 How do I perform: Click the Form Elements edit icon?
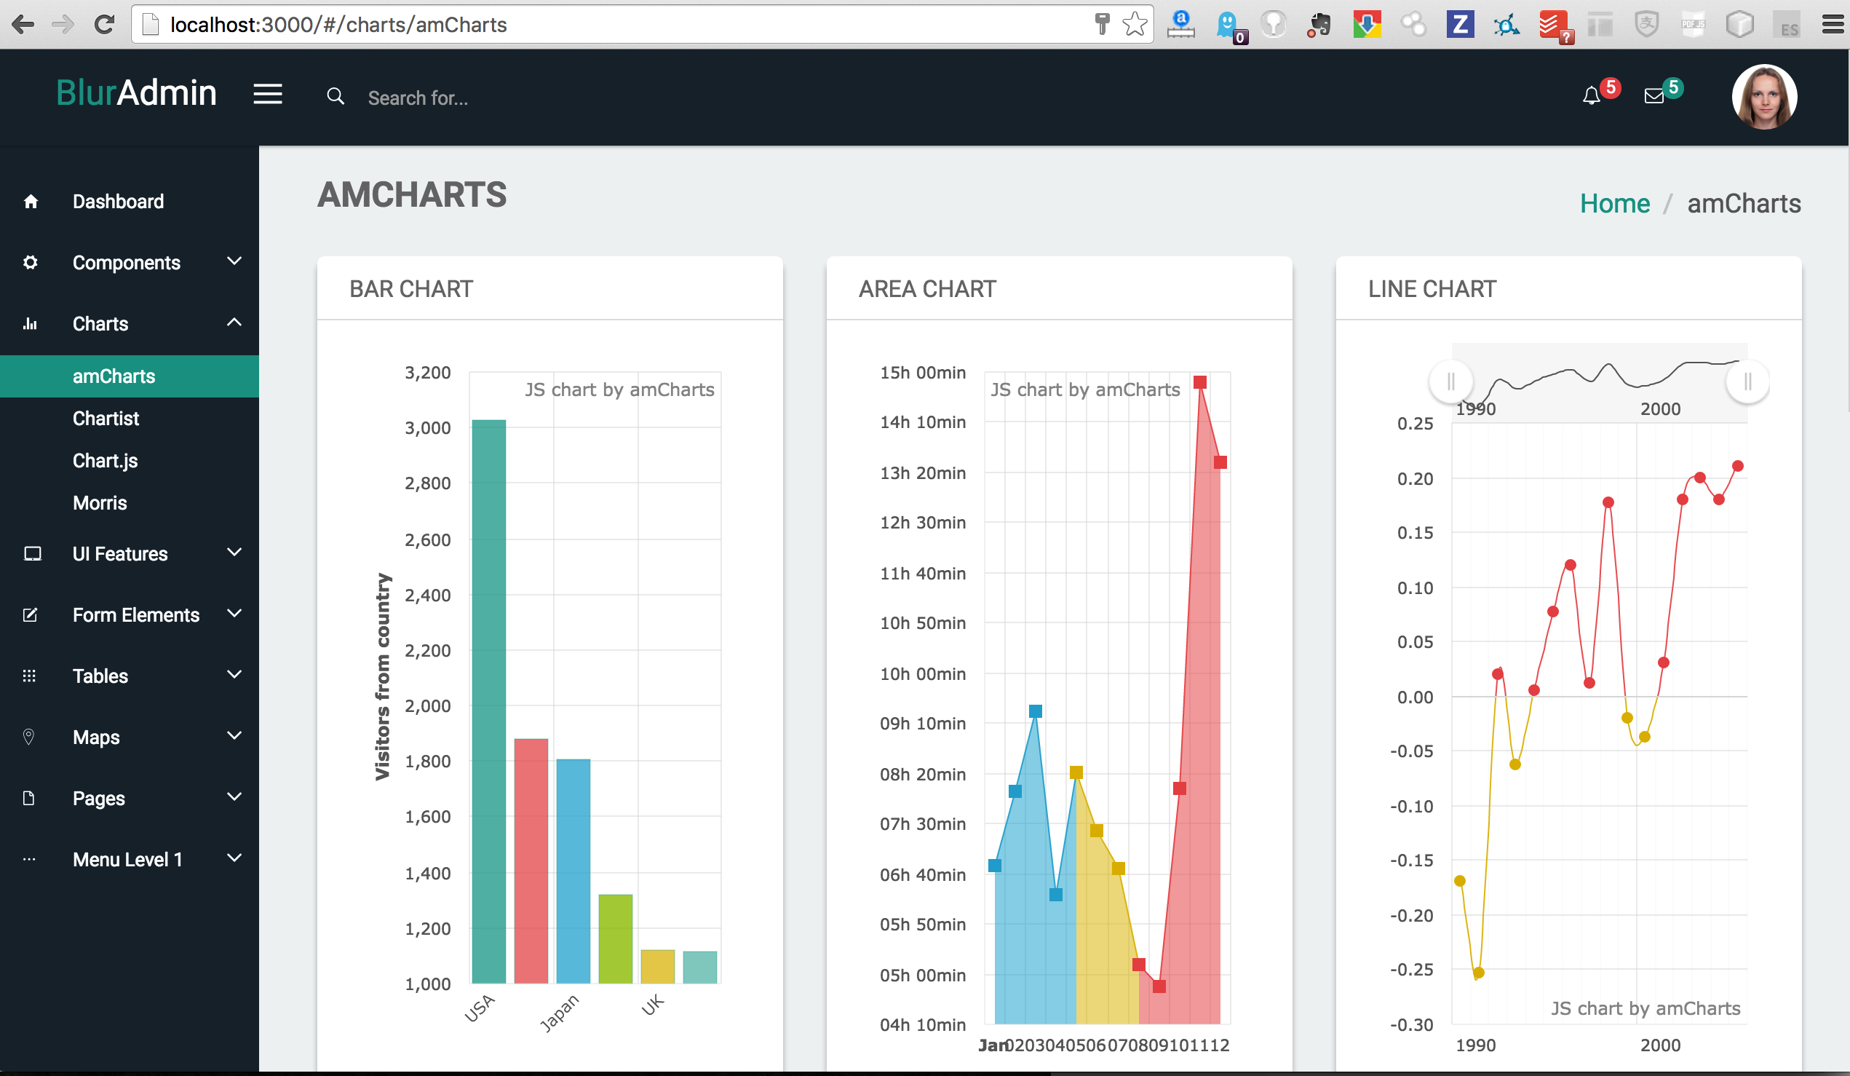pos(30,614)
